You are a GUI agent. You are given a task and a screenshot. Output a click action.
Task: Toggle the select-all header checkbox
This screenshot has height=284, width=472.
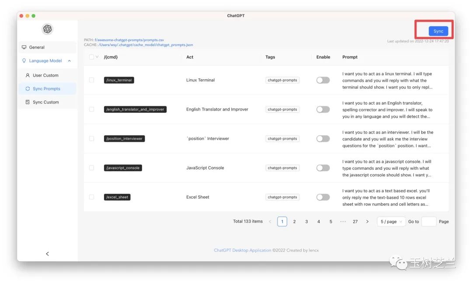(x=91, y=57)
